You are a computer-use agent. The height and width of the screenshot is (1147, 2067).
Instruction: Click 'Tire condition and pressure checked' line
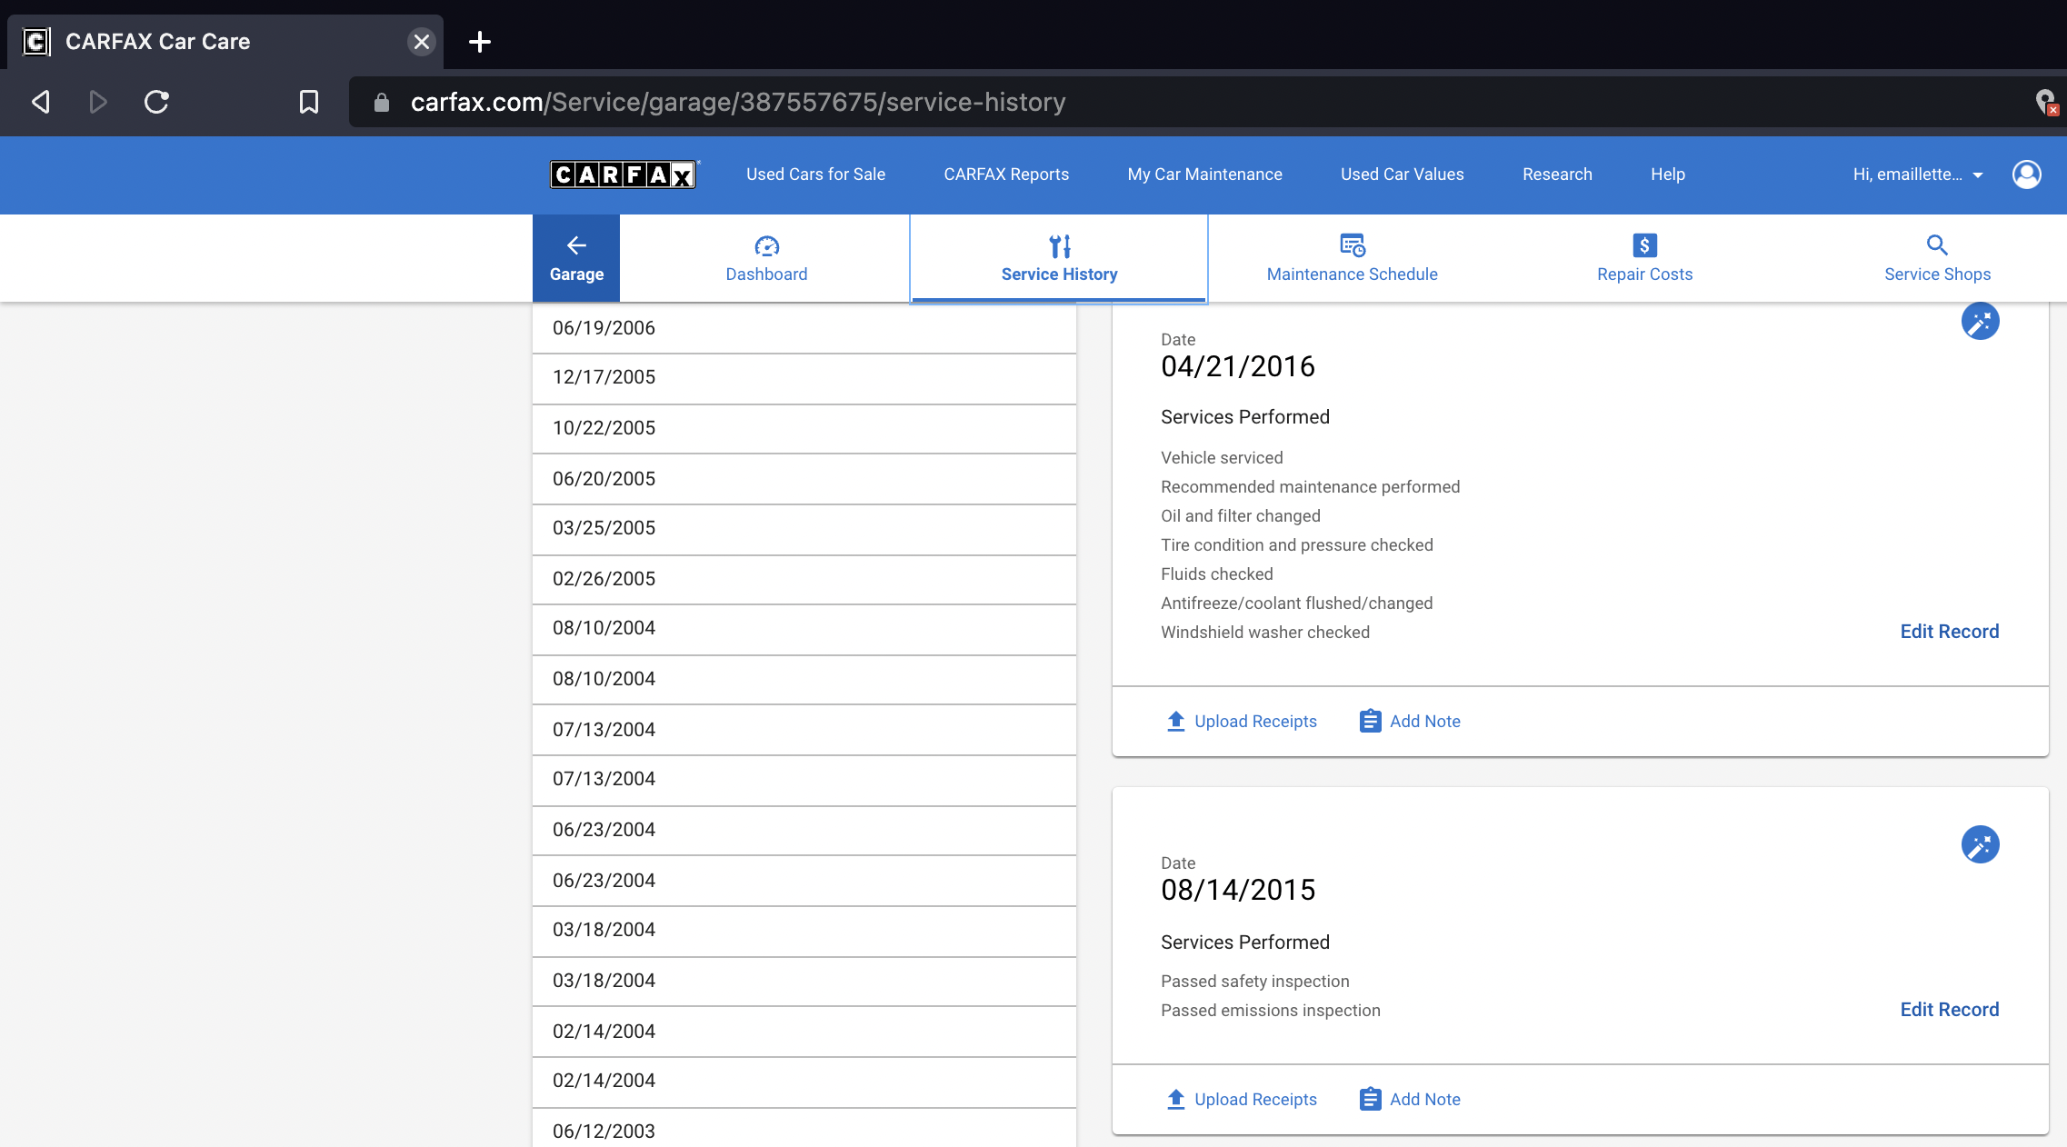[1296, 544]
